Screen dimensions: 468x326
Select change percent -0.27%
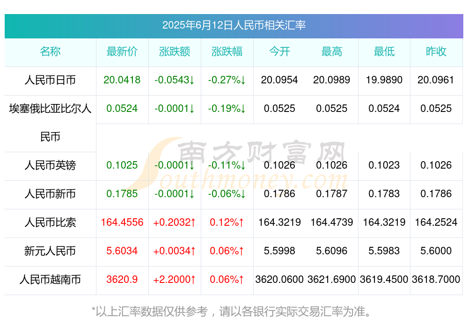[x=227, y=80]
